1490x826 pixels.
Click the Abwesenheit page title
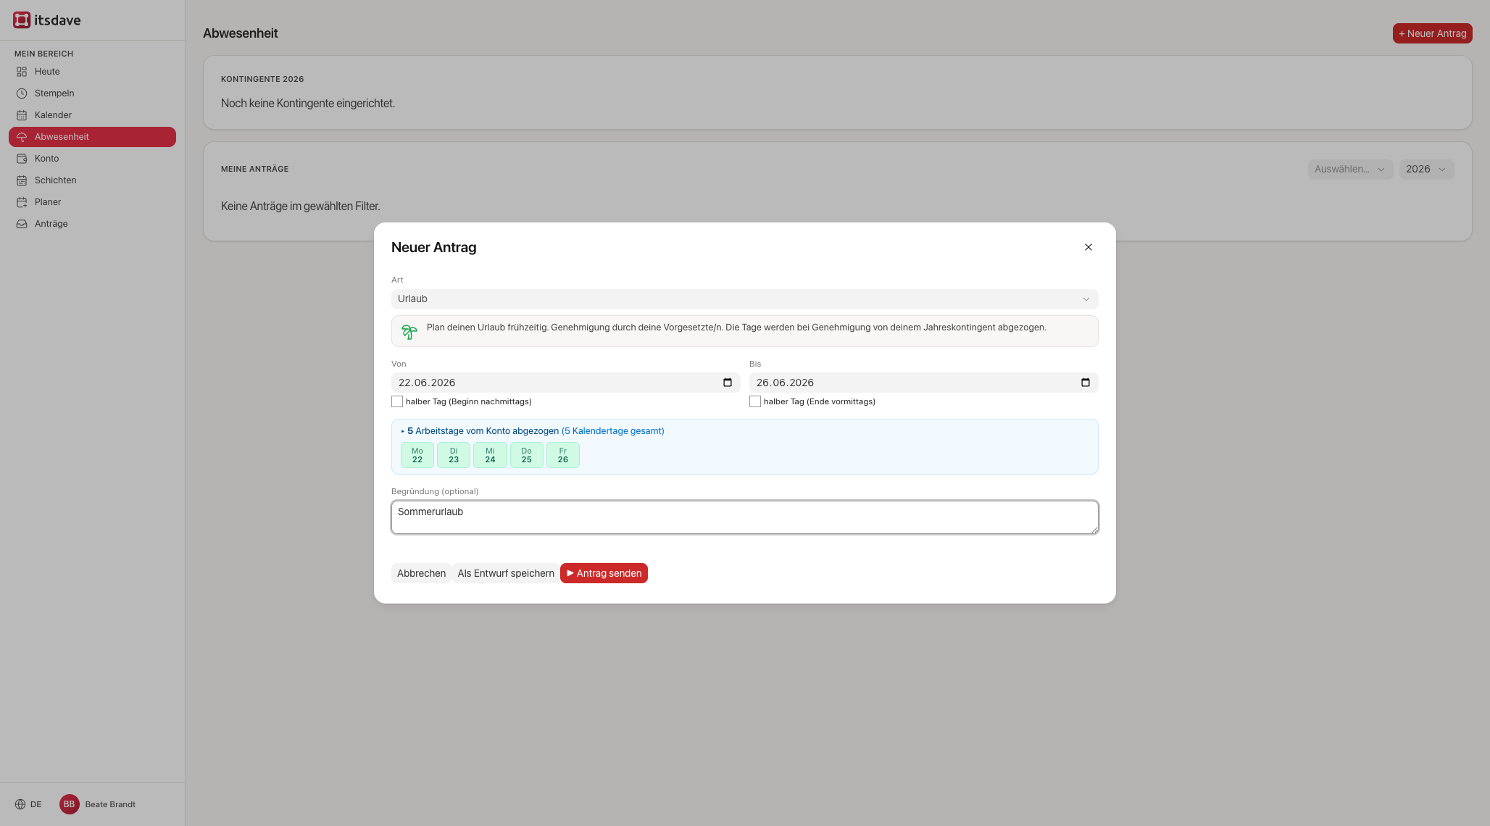(x=241, y=33)
